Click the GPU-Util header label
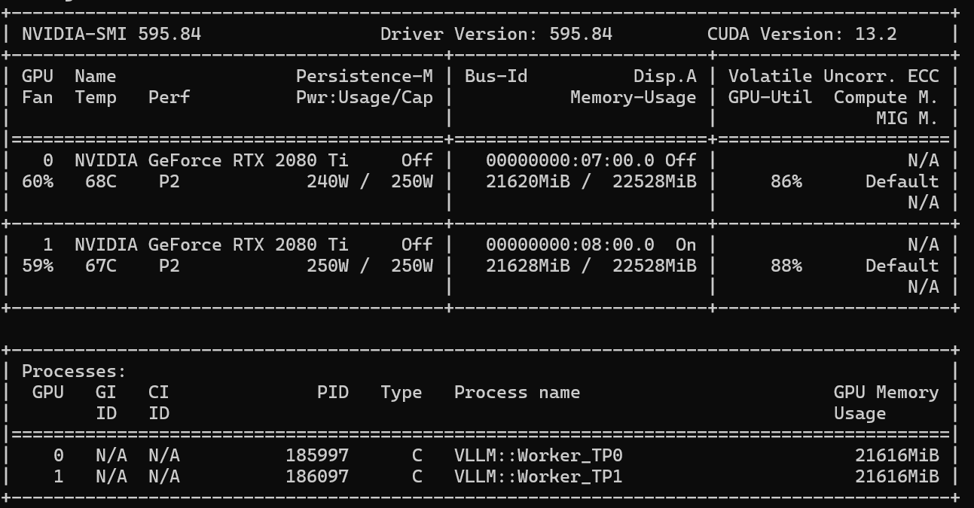This screenshot has width=974, height=508. [x=771, y=97]
